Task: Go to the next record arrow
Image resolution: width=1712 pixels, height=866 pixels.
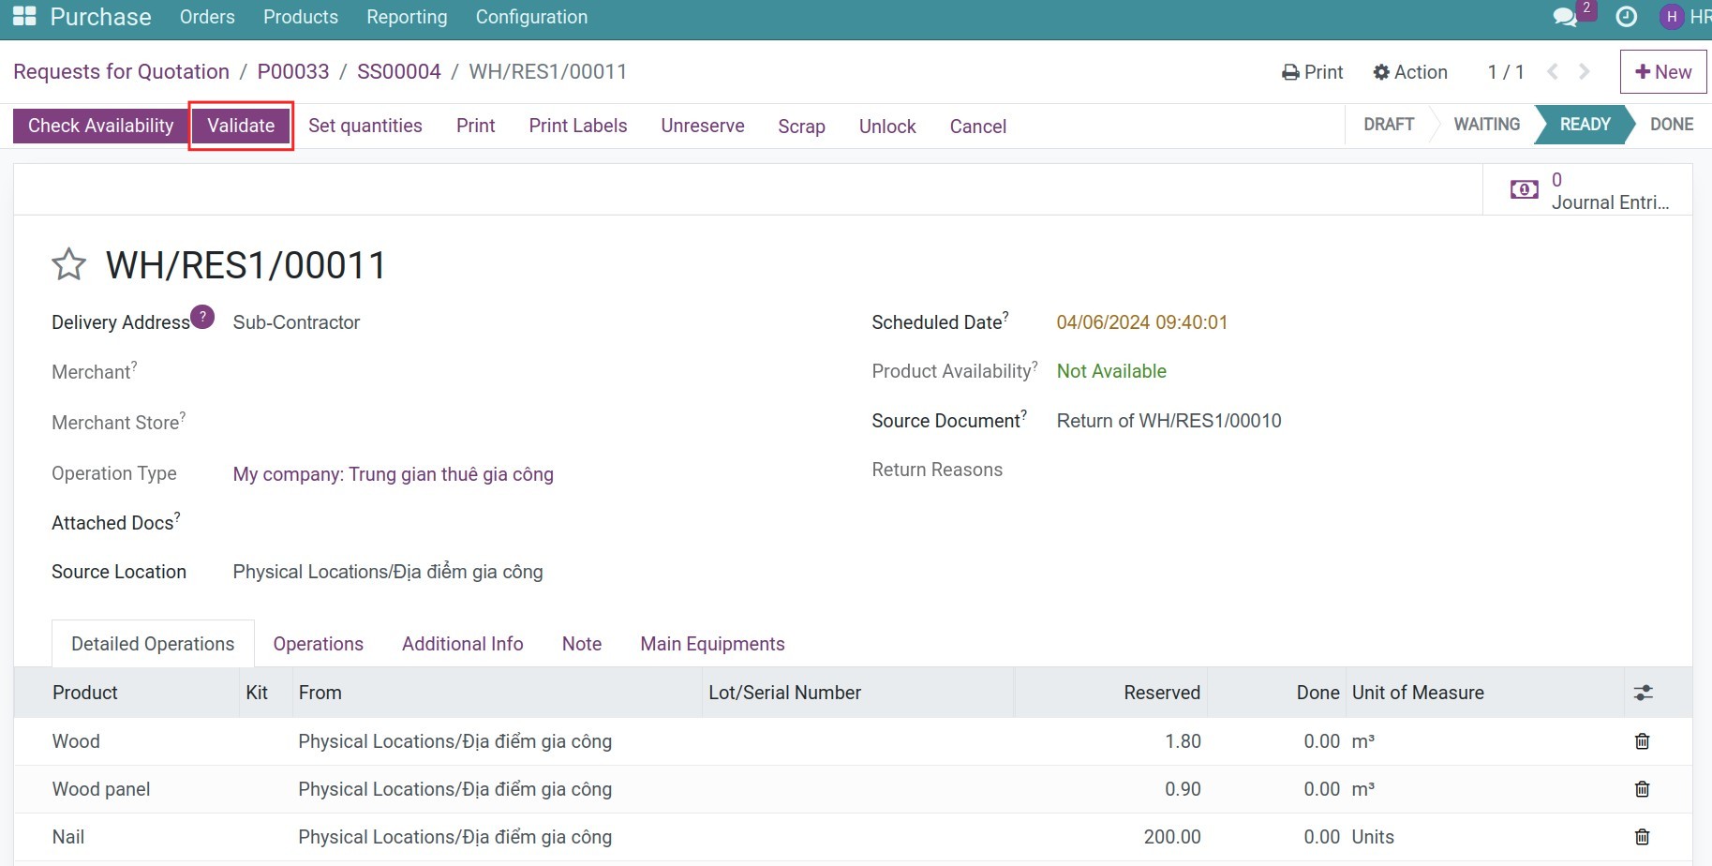Action: click(x=1585, y=72)
